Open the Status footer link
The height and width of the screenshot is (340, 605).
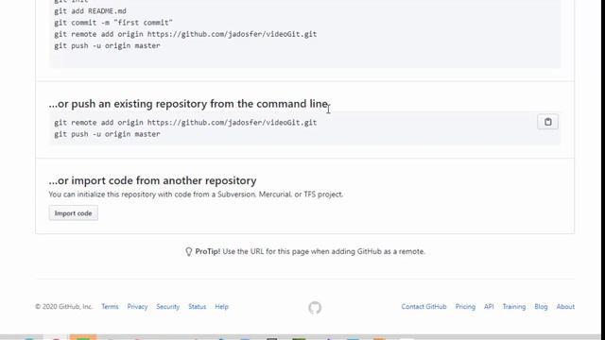(x=198, y=307)
